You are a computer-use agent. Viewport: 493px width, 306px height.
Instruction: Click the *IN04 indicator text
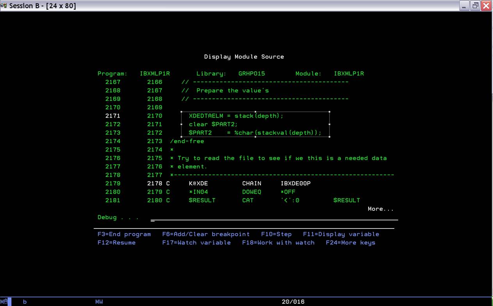click(198, 192)
